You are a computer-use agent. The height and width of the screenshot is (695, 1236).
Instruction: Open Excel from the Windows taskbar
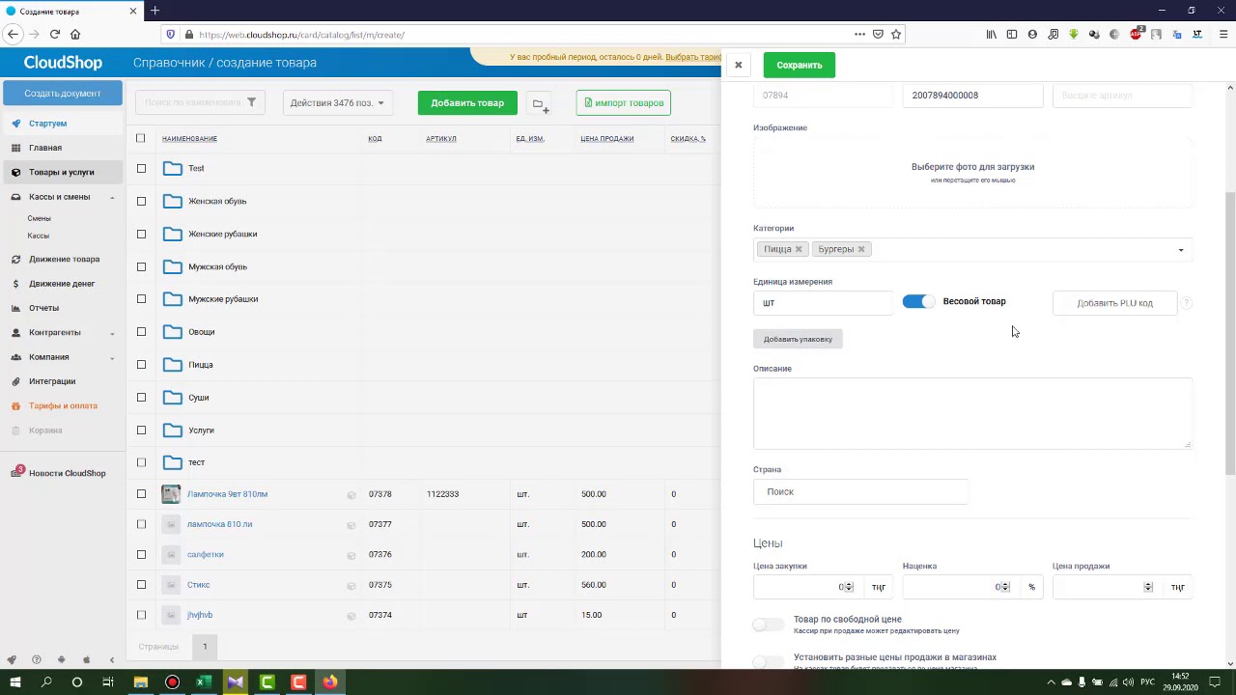(x=204, y=682)
